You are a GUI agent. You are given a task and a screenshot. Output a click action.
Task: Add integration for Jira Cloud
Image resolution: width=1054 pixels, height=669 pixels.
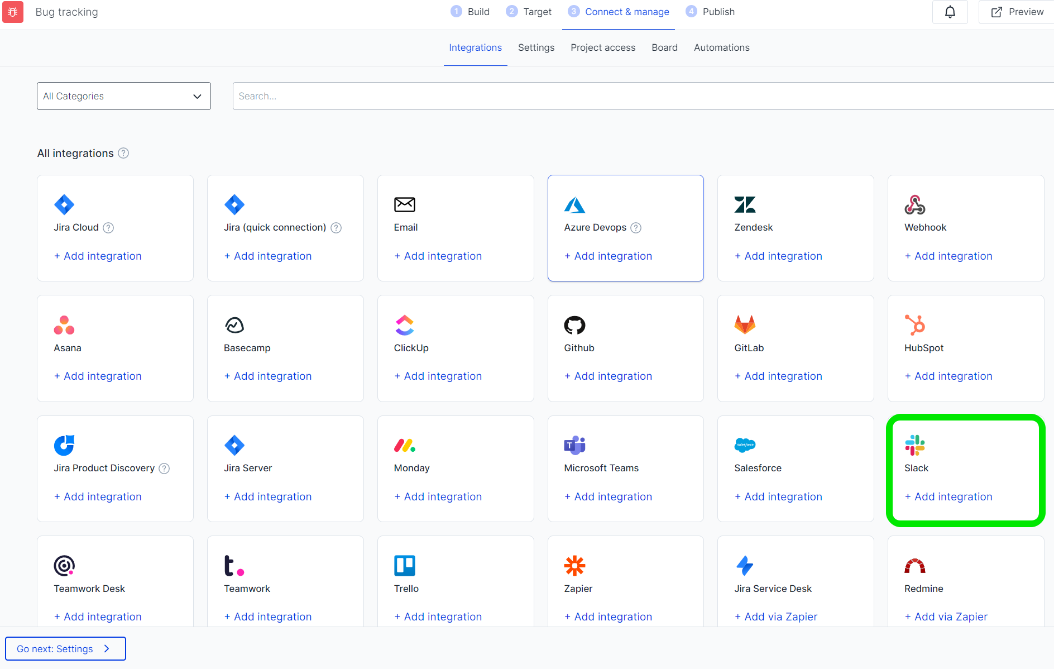click(x=98, y=256)
